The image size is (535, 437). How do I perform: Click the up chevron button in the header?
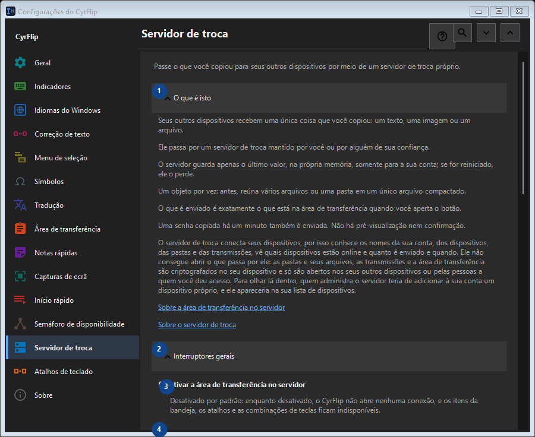[510, 33]
